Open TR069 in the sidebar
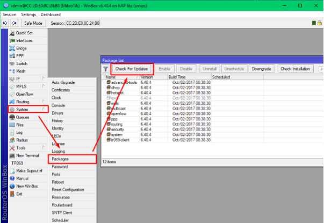 coord(28,163)
